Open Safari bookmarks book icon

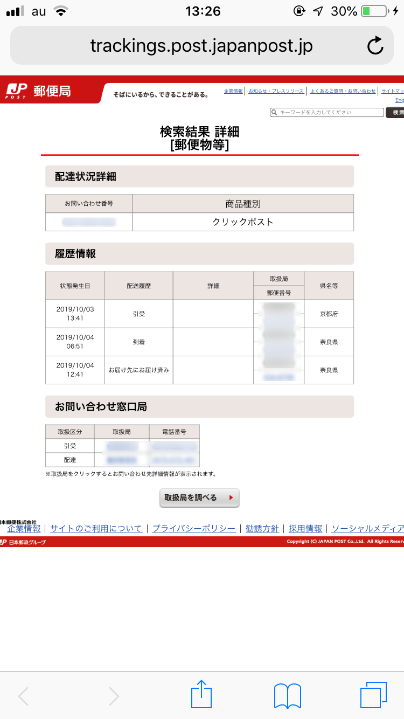click(288, 695)
